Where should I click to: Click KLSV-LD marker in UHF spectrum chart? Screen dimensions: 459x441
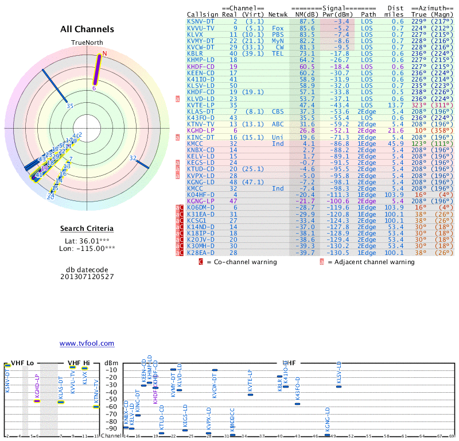tap(339, 386)
